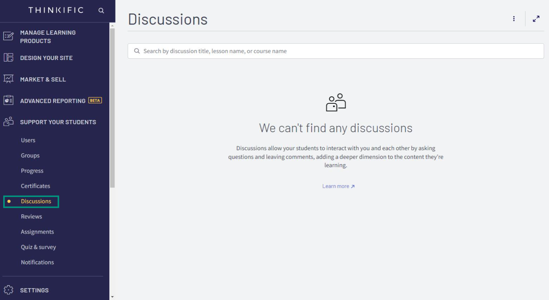The image size is (549, 300).
Task: Open the Certificates page
Action: pyautogui.click(x=35, y=186)
